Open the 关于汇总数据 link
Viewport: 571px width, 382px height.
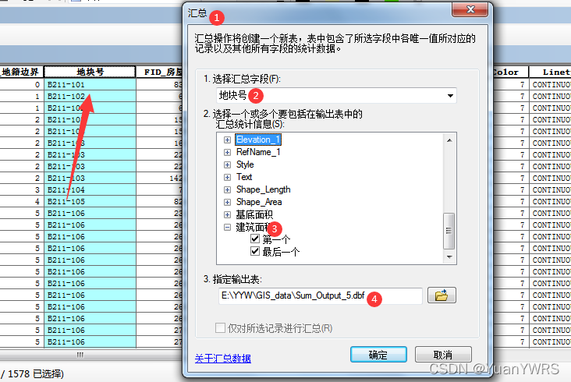[x=223, y=359]
